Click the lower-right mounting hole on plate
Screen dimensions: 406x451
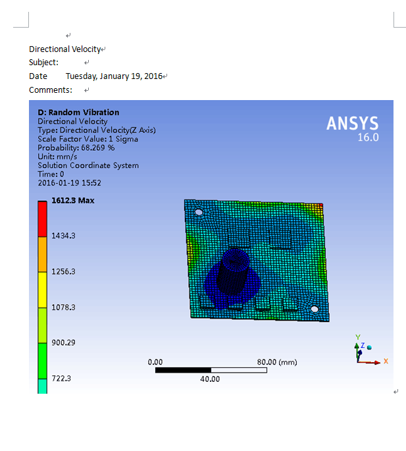[315, 309]
